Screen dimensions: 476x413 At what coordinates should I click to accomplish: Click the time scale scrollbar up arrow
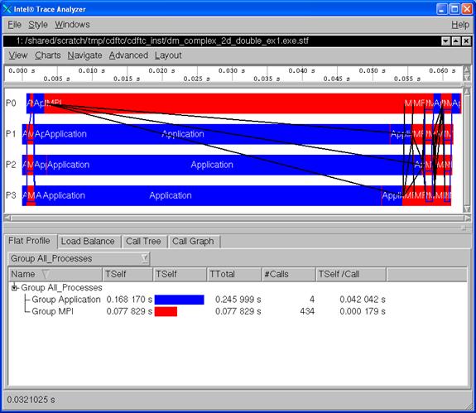click(467, 70)
